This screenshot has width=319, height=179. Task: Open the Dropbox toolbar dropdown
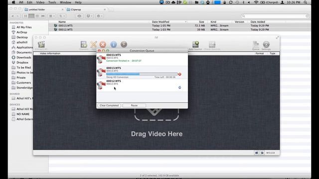pyautogui.click(x=89, y=16)
